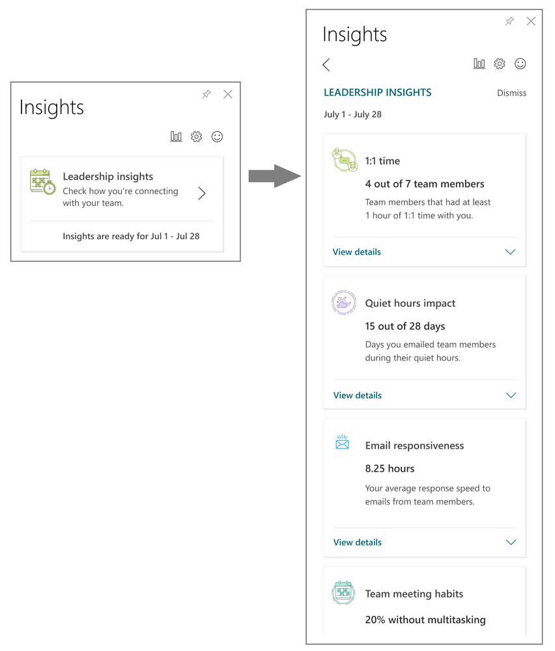Pin the small Insights pane
This screenshot has height=651, width=555.
(x=206, y=94)
